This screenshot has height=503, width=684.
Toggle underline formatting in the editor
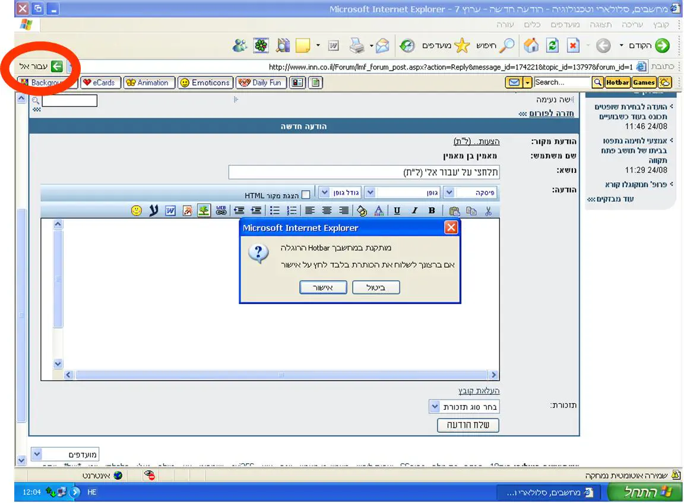(x=397, y=210)
